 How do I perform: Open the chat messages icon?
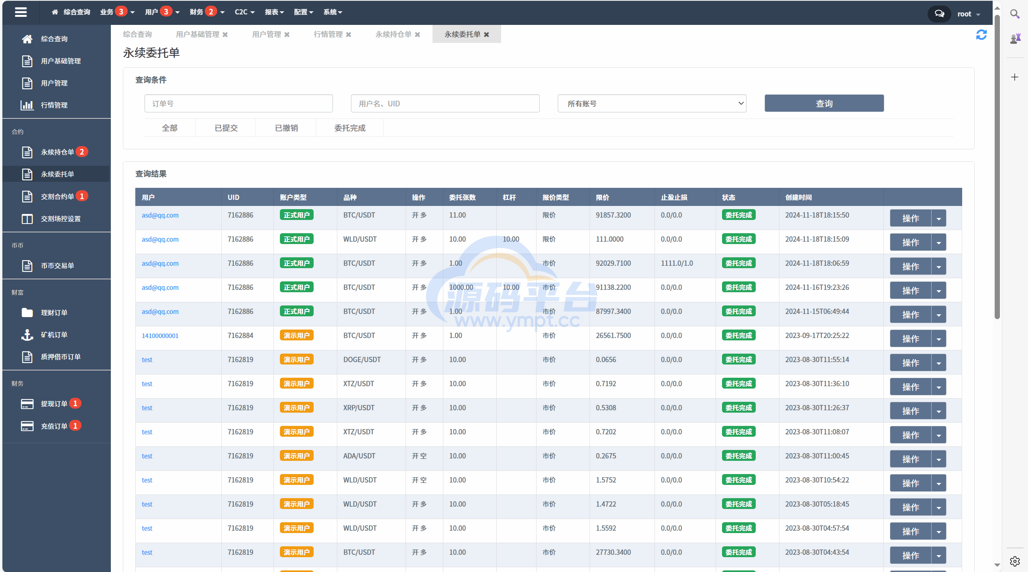click(x=939, y=14)
